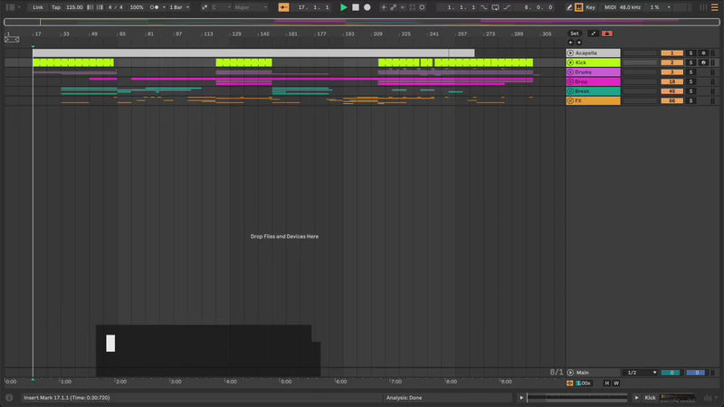Click the Set locator button
The image size is (724, 407).
pyautogui.click(x=574, y=33)
